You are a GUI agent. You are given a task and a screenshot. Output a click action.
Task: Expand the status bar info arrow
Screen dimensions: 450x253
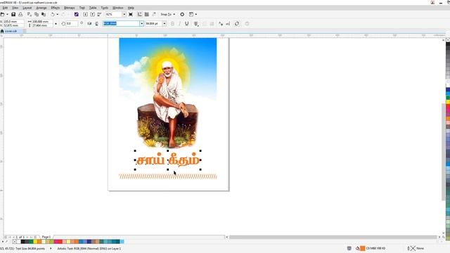(51, 248)
